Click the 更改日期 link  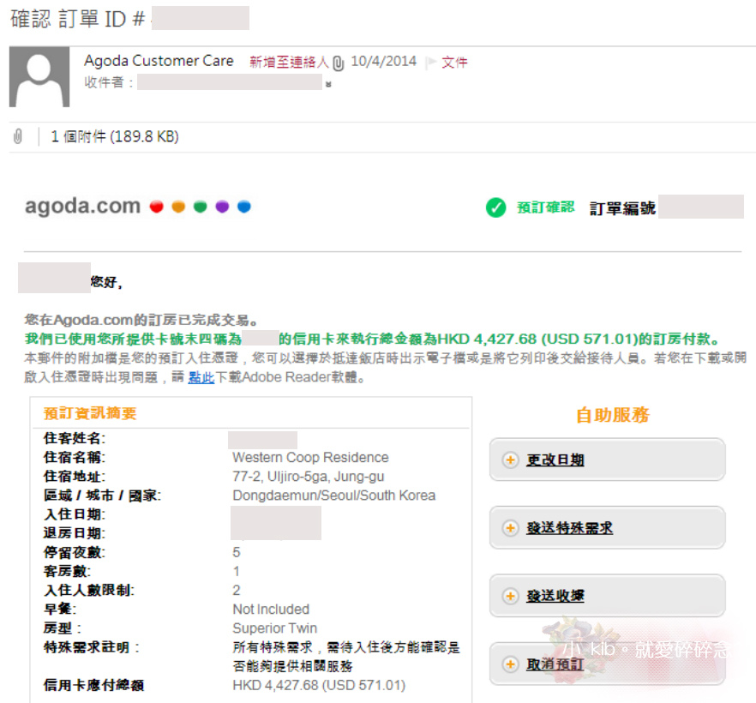[x=555, y=460]
